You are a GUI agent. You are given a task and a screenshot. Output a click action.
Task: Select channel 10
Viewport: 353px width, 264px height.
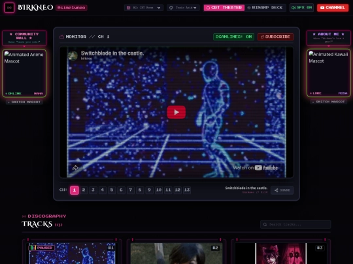point(159,190)
